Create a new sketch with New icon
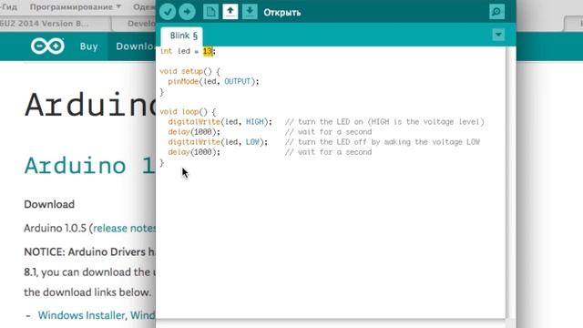 click(210, 12)
